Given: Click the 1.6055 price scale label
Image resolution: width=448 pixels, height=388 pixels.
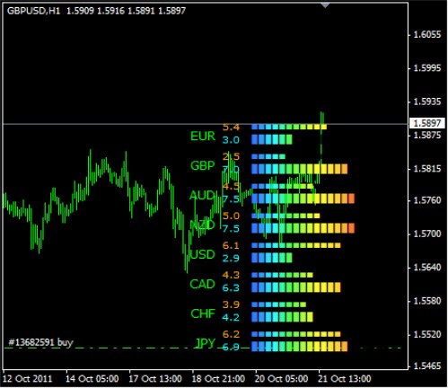Looking at the screenshot, I should click(x=427, y=35).
